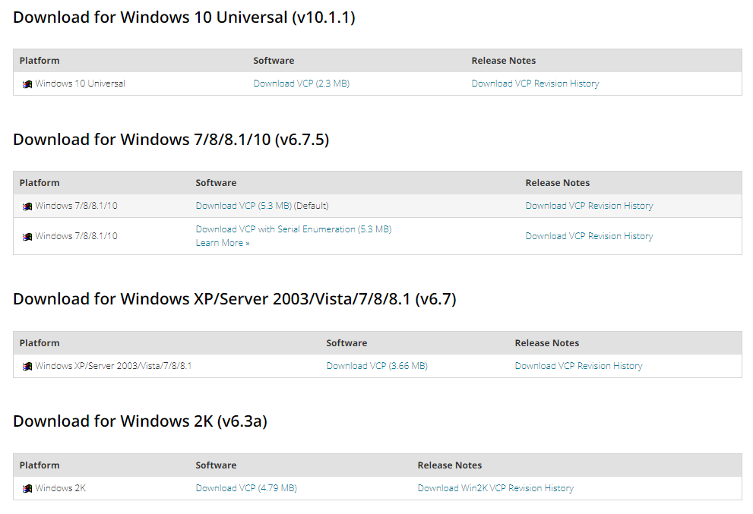Open Revision History for Windows 10 Universal

(536, 84)
